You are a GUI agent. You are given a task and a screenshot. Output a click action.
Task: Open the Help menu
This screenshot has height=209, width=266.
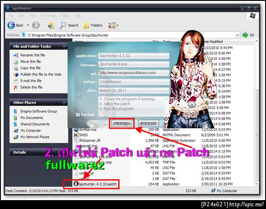coord(77,16)
